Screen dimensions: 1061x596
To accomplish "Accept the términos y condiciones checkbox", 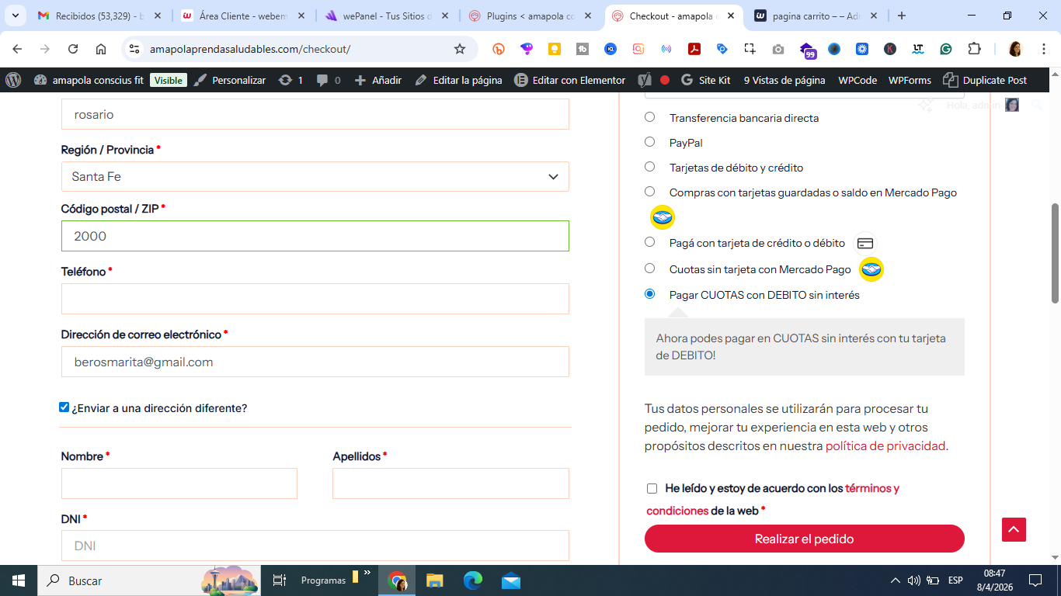I will 652,488.
